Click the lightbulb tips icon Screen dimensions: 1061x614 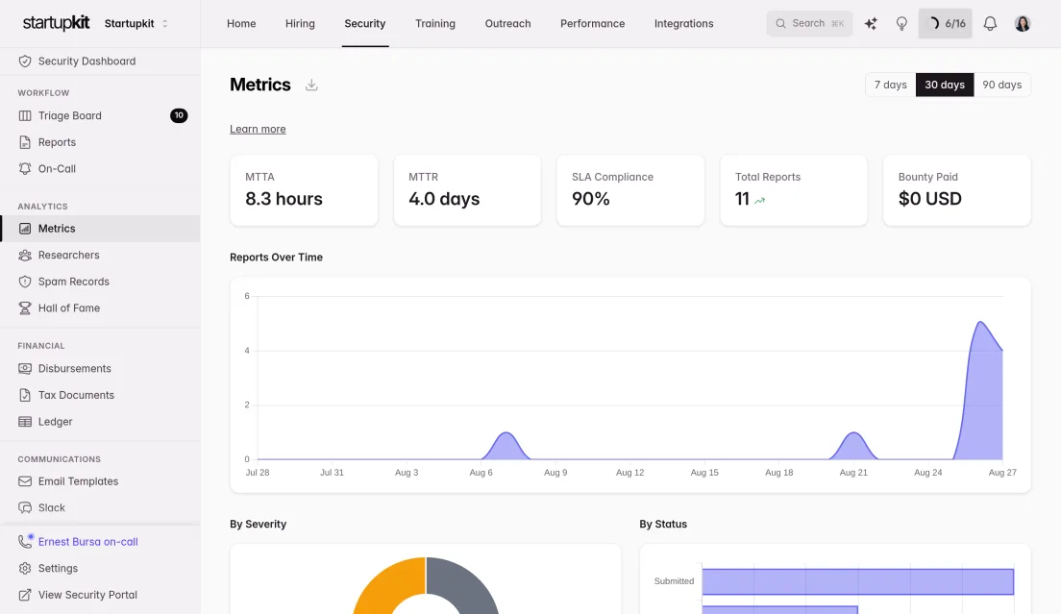(x=901, y=24)
